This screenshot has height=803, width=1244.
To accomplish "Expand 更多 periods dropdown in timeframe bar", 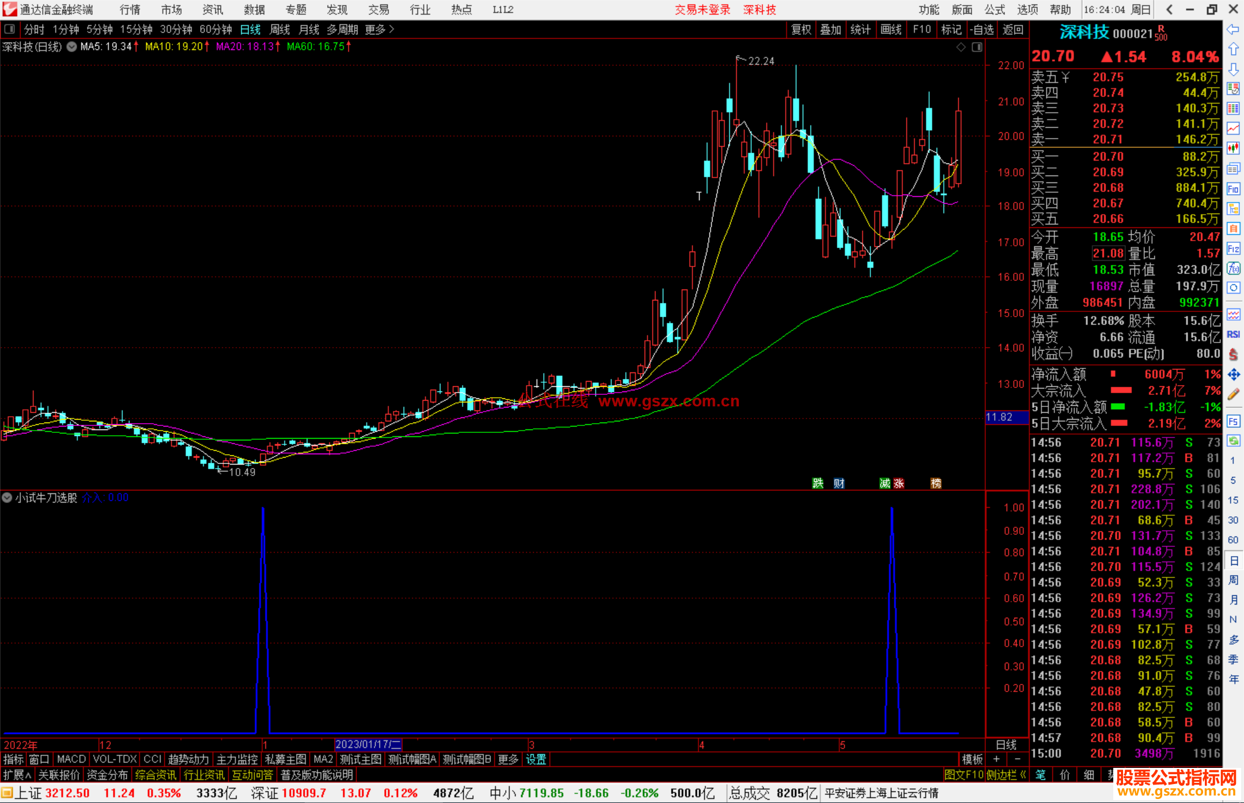I will [x=380, y=29].
